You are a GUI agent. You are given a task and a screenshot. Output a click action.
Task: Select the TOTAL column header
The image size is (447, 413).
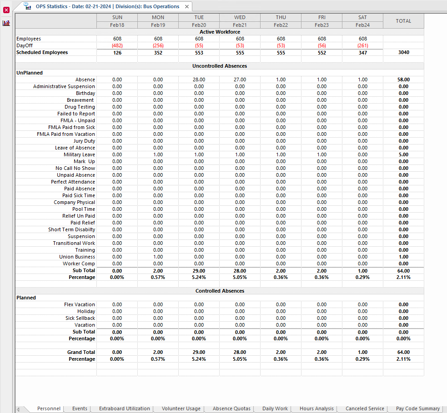(x=403, y=21)
